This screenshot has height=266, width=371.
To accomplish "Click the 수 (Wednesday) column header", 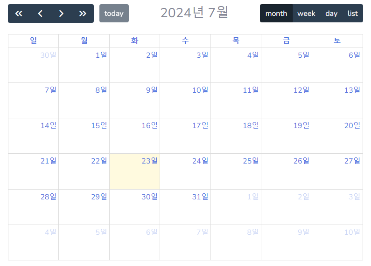I will (185, 41).
